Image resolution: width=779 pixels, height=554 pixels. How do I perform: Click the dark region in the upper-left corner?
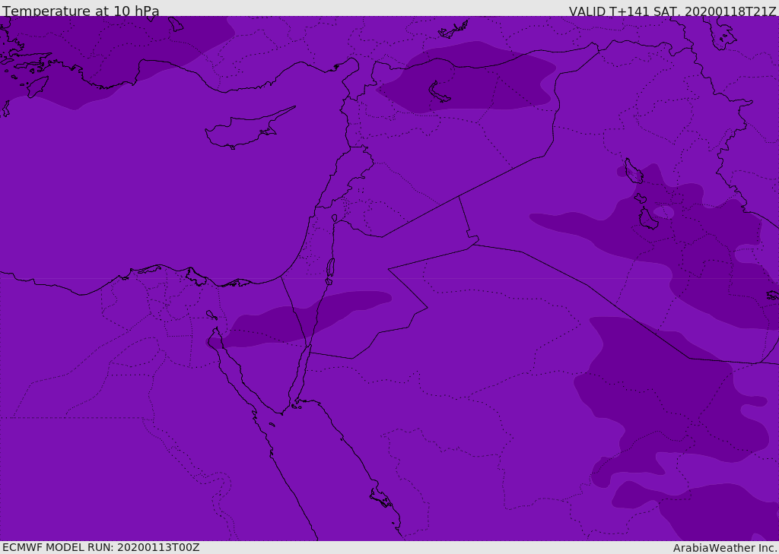point(100,55)
